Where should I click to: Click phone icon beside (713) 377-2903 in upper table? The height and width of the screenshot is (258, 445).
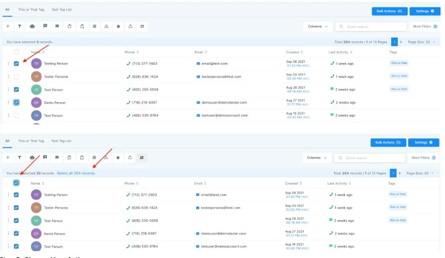tap(128, 63)
